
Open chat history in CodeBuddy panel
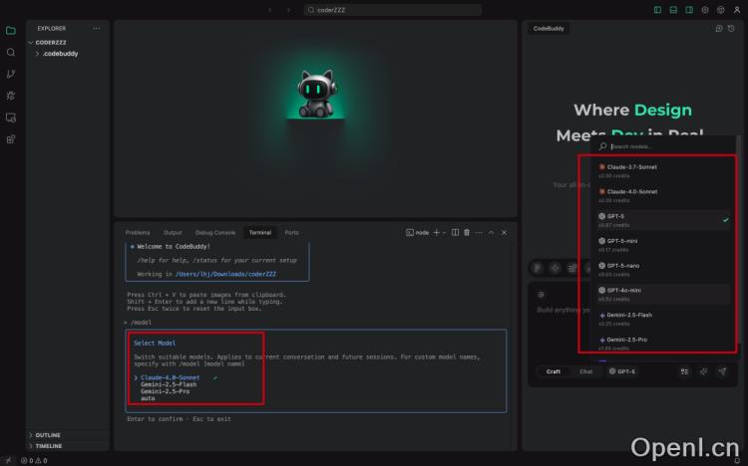(x=731, y=29)
